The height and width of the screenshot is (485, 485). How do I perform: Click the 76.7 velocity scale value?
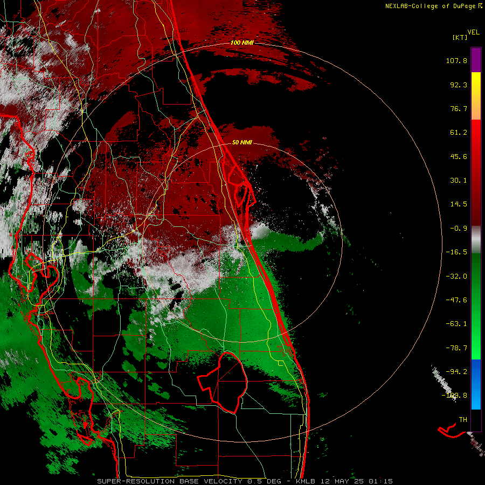pyautogui.click(x=459, y=108)
